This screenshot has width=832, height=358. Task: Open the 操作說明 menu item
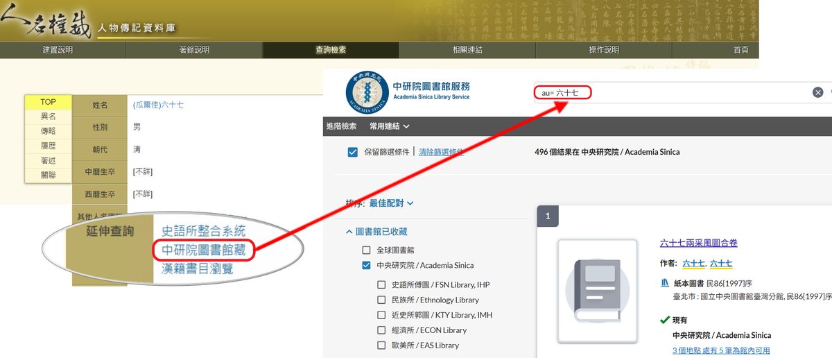point(604,50)
